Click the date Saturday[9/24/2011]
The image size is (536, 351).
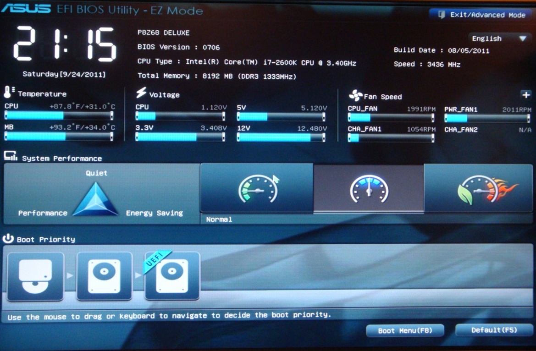(x=64, y=74)
